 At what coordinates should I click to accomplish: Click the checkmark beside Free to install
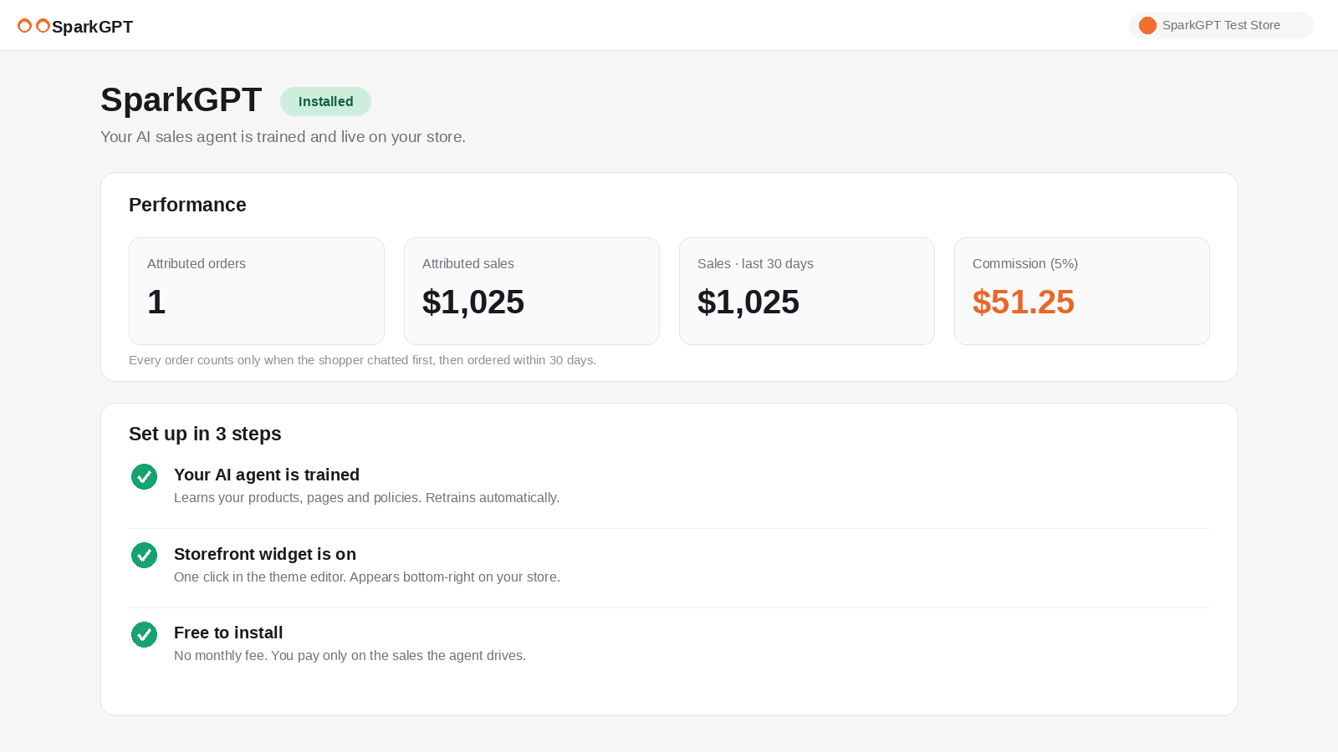[x=144, y=634]
